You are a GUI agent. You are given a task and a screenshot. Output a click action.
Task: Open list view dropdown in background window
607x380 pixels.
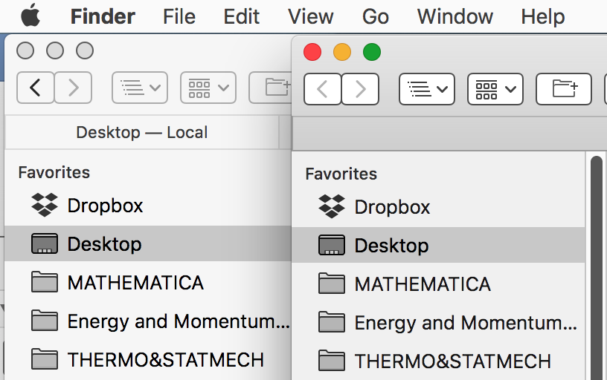[x=140, y=88]
